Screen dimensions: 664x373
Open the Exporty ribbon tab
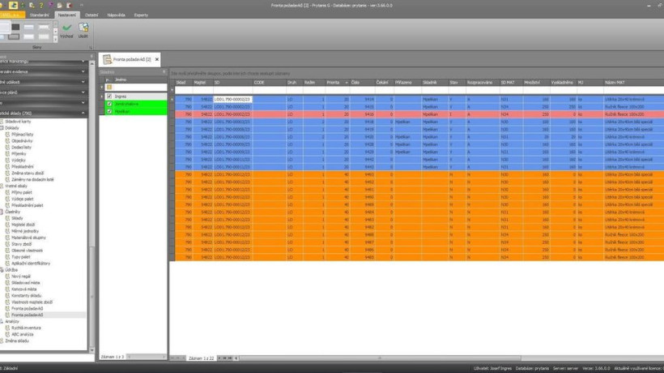141,15
